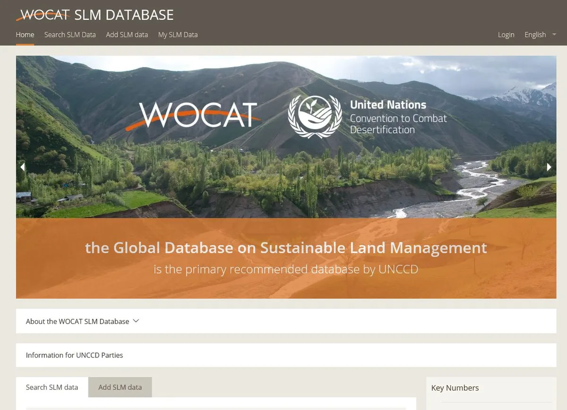Click the WOCAT SLM Database header logo
This screenshot has width=567, height=410.
94,15
